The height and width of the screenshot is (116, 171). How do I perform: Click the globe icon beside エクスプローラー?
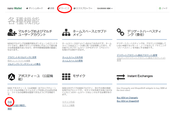pyautogui.click(x=74, y=8)
